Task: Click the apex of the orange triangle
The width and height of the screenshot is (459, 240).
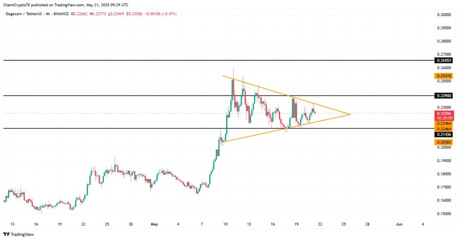Action: [350, 114]
